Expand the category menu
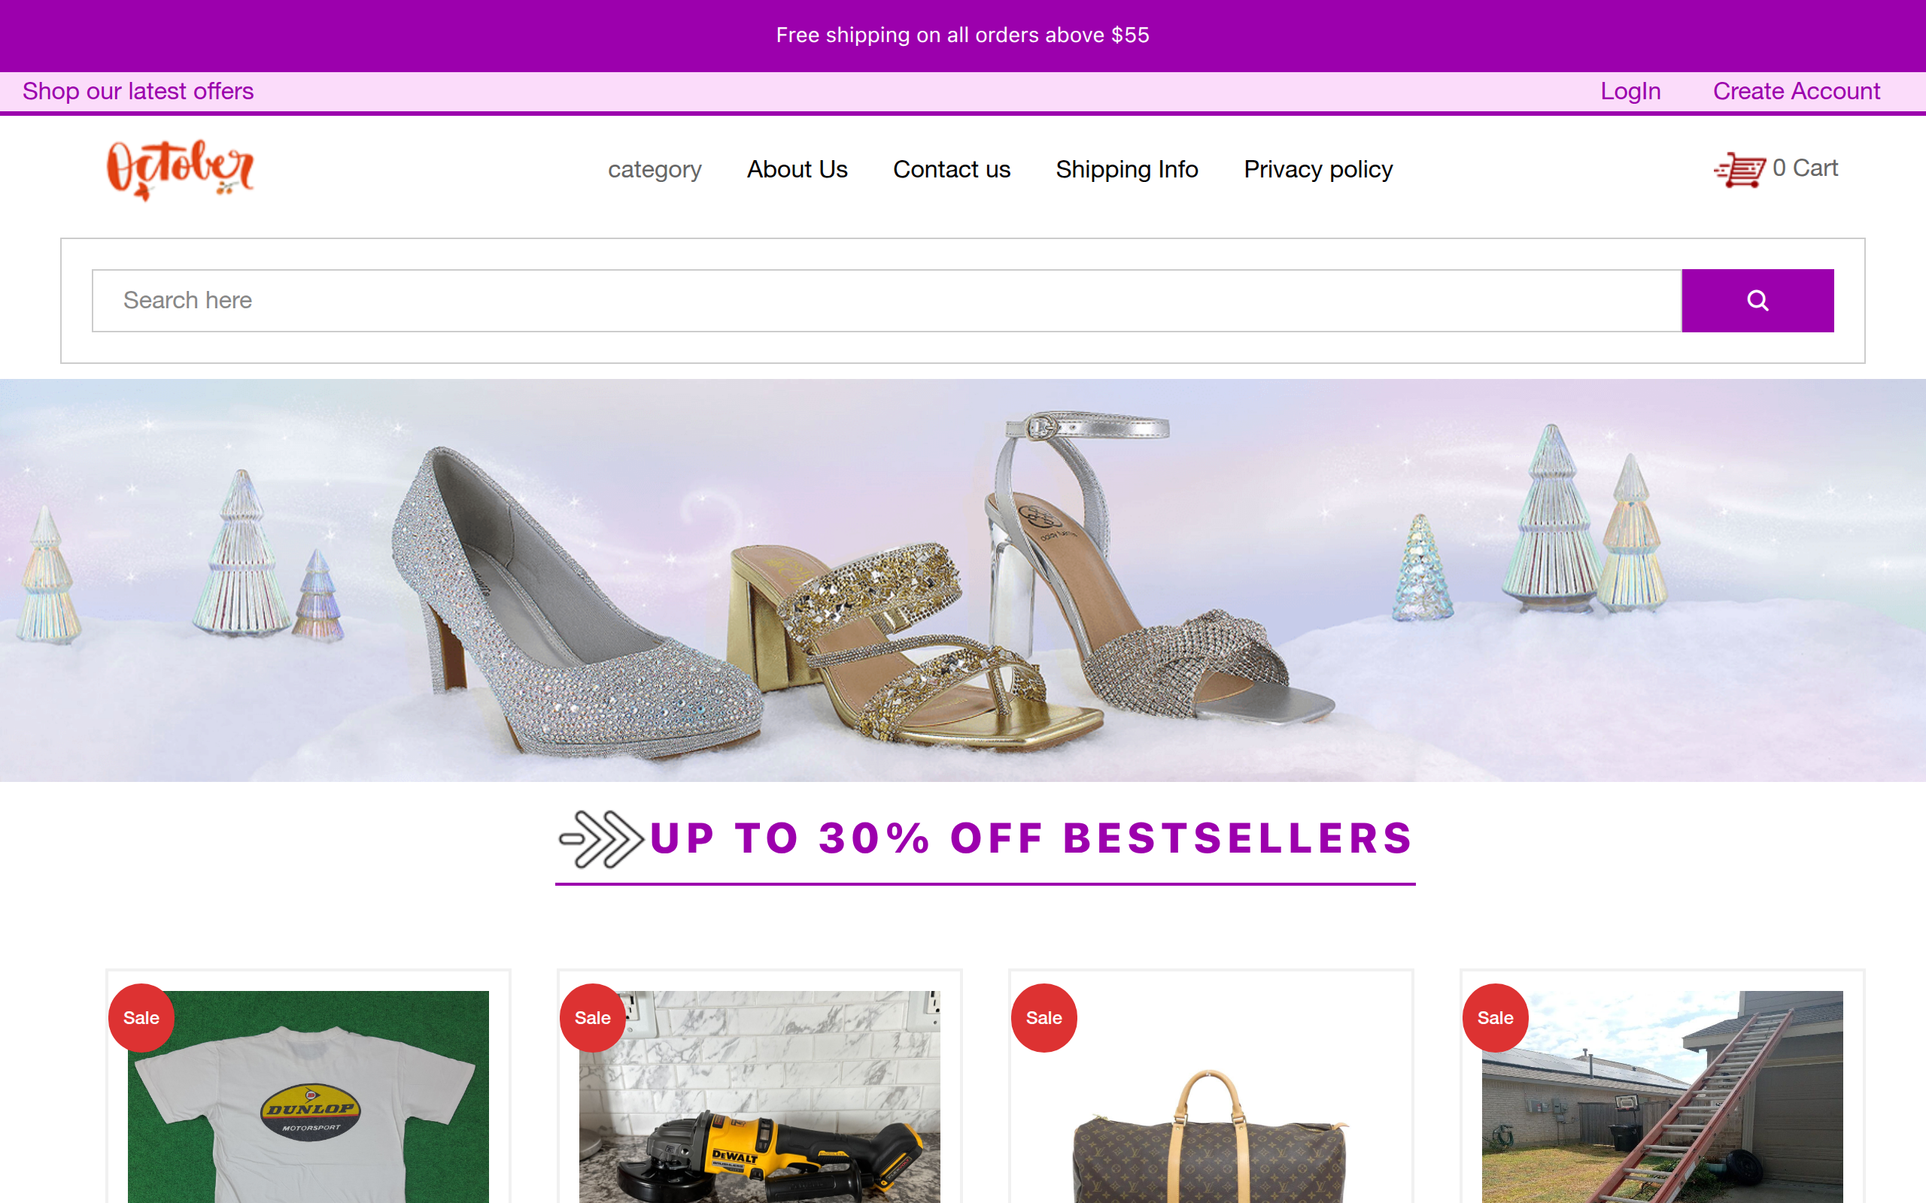 click(655, 169)
